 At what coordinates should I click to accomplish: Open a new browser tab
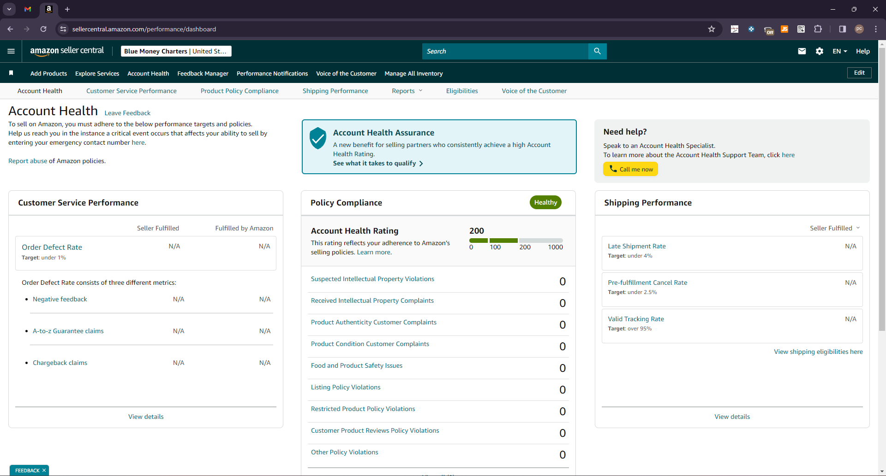[x=67, y=9]
